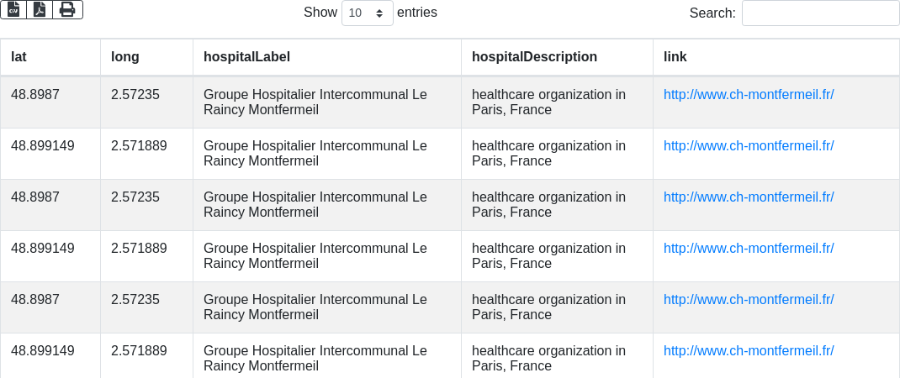
Task: Sort by the hospitalLabel column header
Action: pyautogui.click(x=246, y=57)
